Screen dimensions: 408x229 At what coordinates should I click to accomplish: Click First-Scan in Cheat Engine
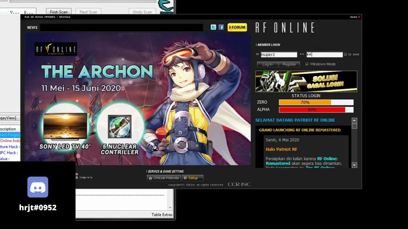click(59, 12)
